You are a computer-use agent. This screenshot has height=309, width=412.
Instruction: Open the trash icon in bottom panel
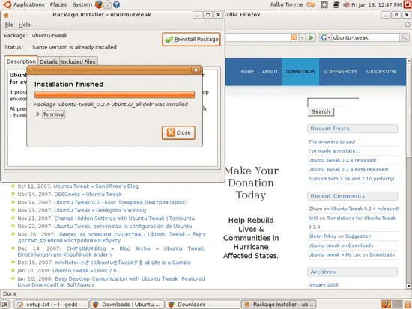[408, 305]
